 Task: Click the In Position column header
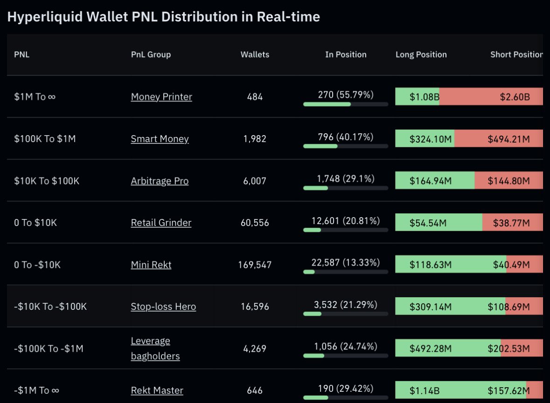pyautogui.click(x=346, y=55)
